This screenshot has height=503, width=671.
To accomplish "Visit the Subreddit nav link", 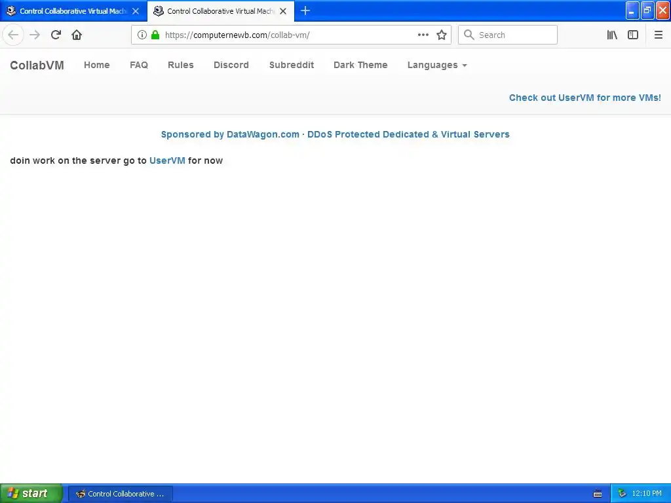I will pos(292,65).
